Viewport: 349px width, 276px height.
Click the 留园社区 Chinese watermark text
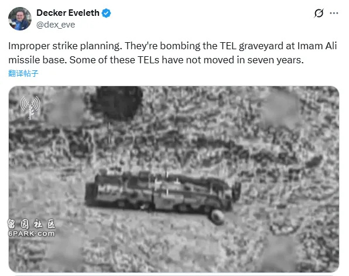[31, 224]
